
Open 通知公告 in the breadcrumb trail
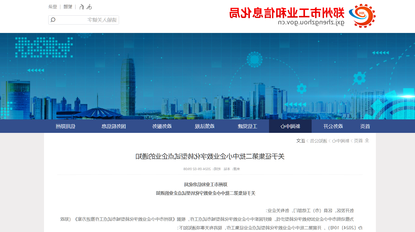pyautogui.click(x=318, y=141)
